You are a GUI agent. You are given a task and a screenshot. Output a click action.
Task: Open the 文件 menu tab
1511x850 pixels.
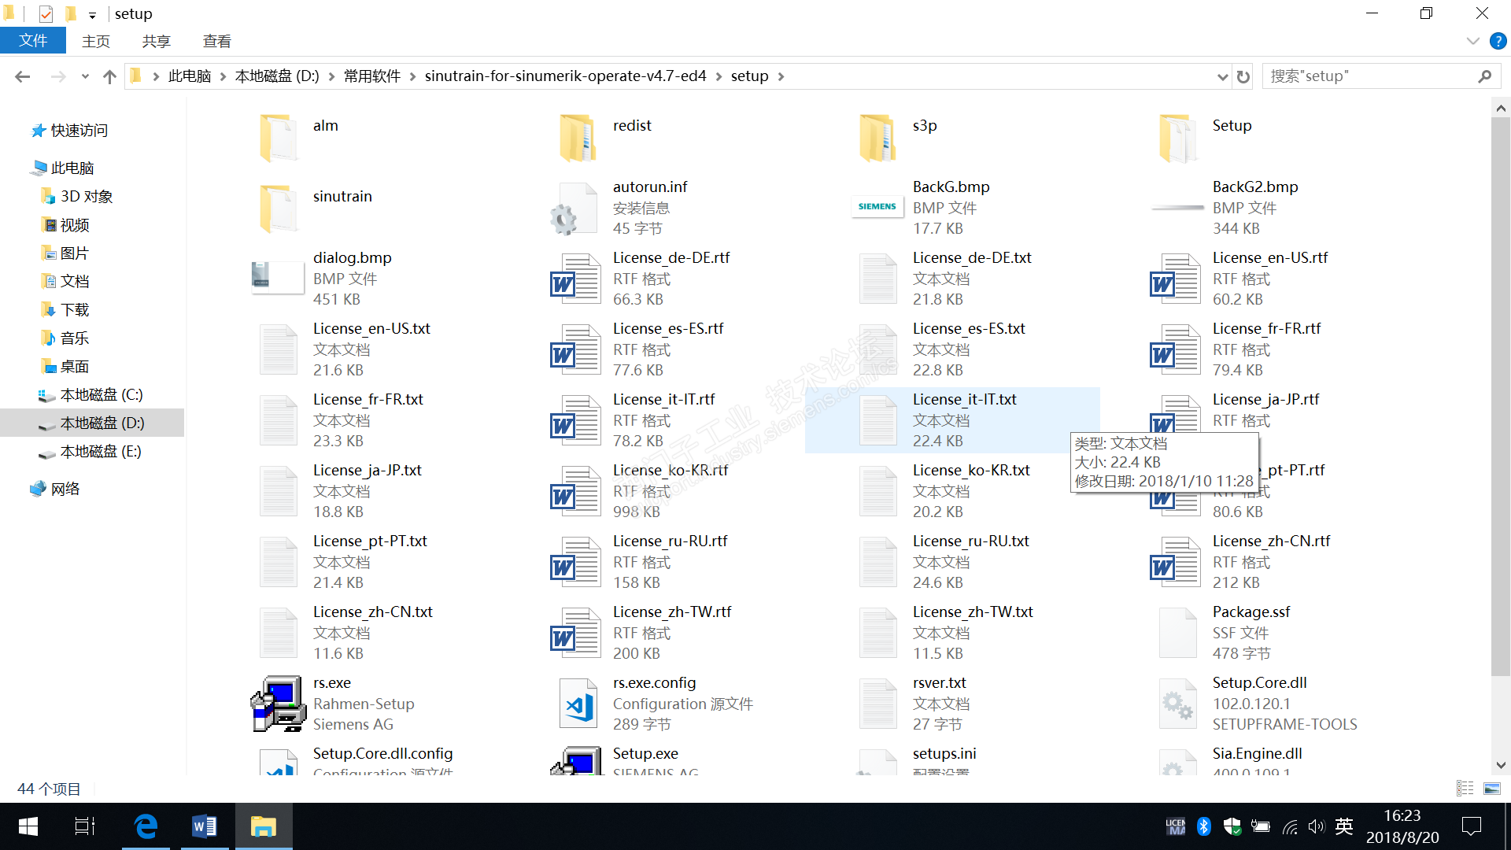tap(33, 41)
